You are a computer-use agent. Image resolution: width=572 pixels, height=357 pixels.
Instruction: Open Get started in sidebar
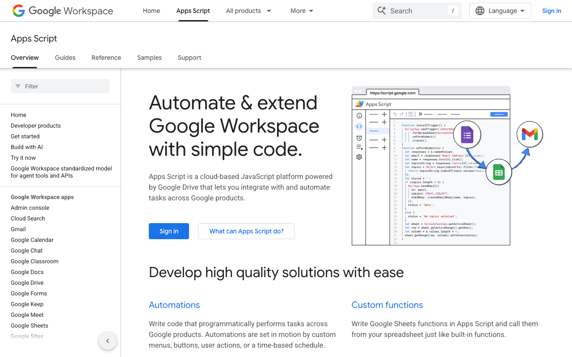(25, 137)
